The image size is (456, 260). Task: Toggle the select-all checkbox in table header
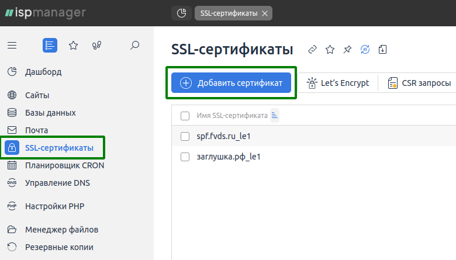click(185, 116)
